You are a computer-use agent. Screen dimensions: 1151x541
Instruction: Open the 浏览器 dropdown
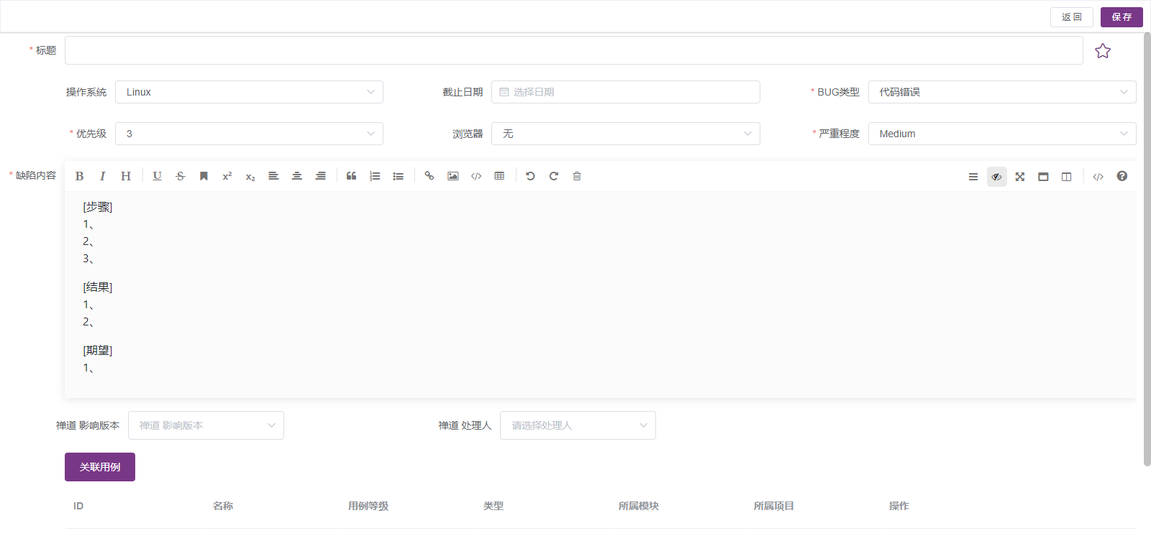coord(626,134)
